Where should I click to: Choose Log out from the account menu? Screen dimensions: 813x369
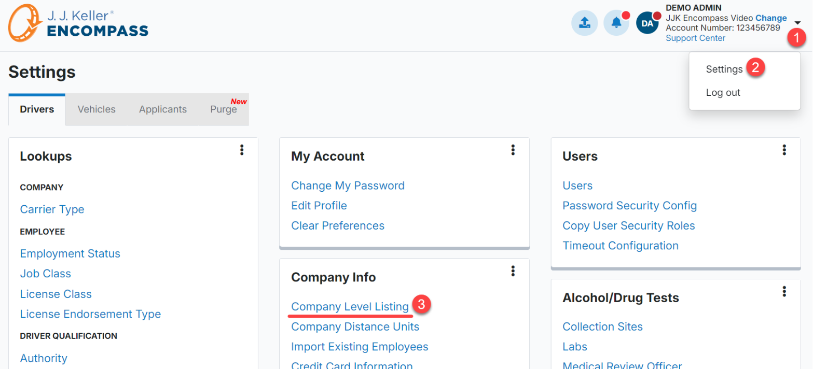pyautogui.click(x=723, y=93)
